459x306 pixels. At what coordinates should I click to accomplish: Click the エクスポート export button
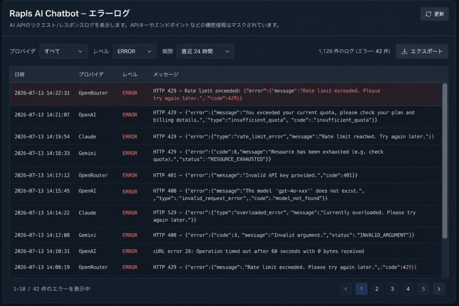[x=422, y=51]
